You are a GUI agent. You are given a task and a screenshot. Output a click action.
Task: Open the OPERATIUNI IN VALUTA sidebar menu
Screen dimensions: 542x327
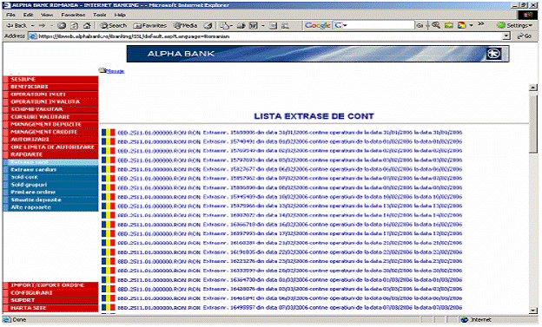pyautogui.click(x=50, y=102)
